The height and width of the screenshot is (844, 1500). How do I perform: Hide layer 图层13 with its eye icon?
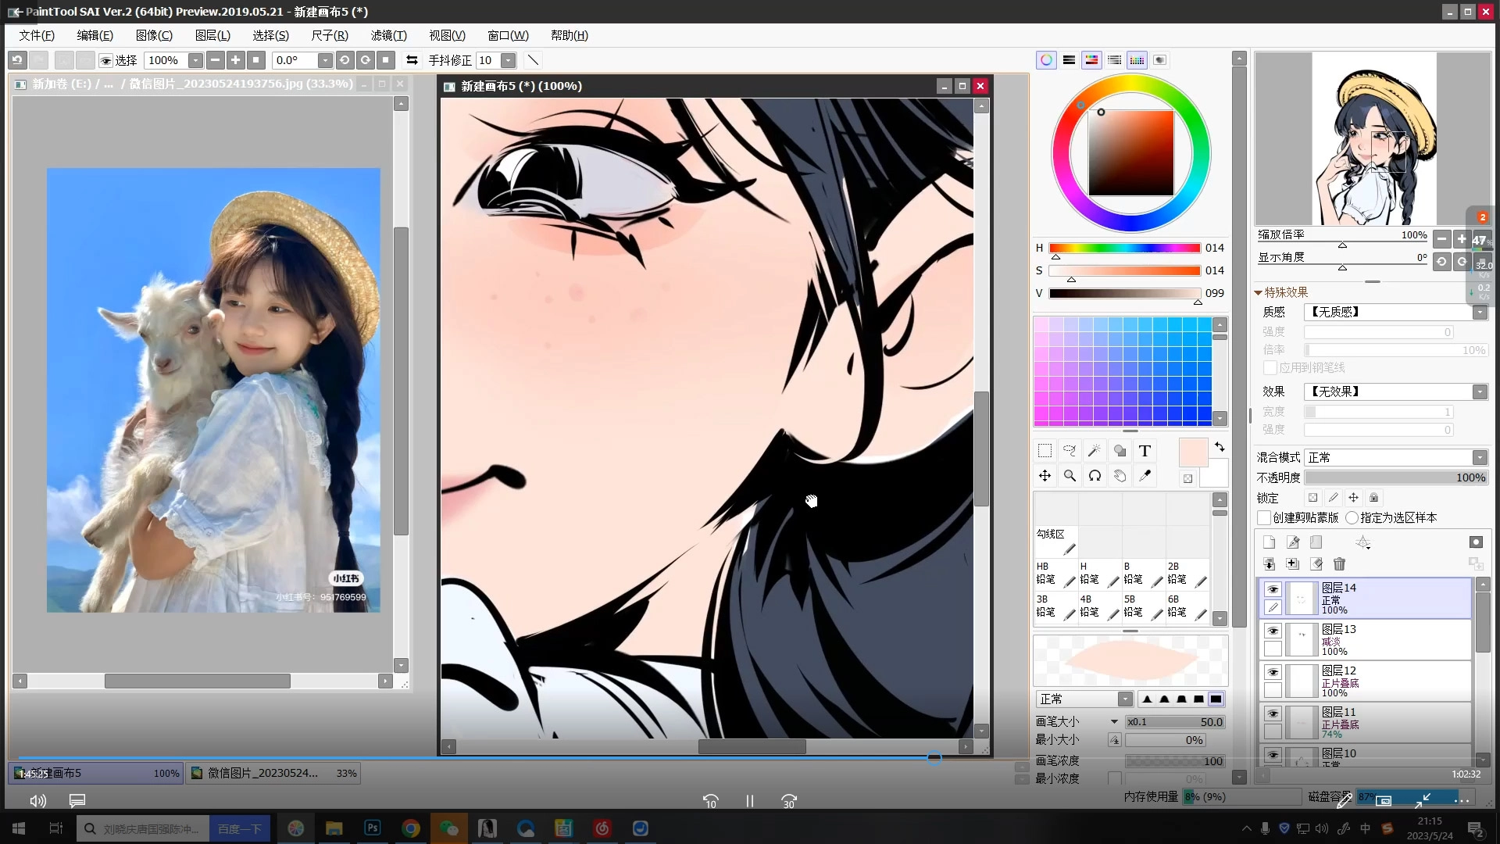click(x=1273, y=631)
